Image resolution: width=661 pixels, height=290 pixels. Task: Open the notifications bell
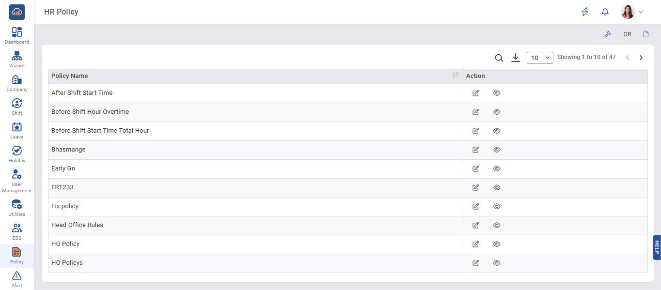(605, 12)
